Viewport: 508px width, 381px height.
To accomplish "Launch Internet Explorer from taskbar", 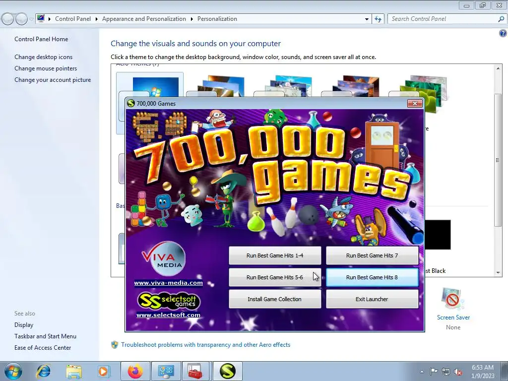I will [44, 371].
